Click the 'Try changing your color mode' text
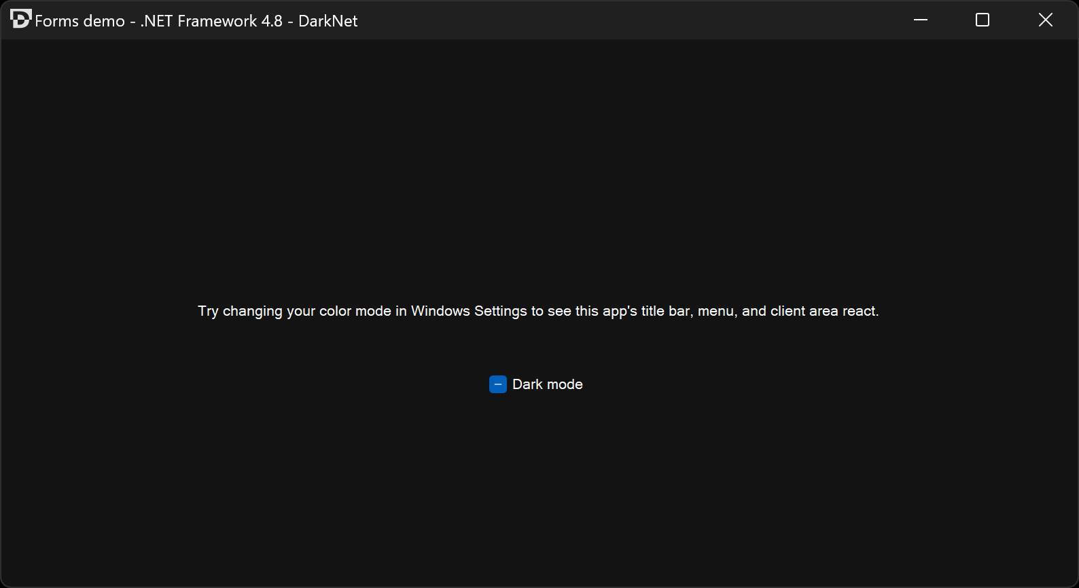Image resolution: width=1079 pixels, height=588 pixels. pos(538,311)
